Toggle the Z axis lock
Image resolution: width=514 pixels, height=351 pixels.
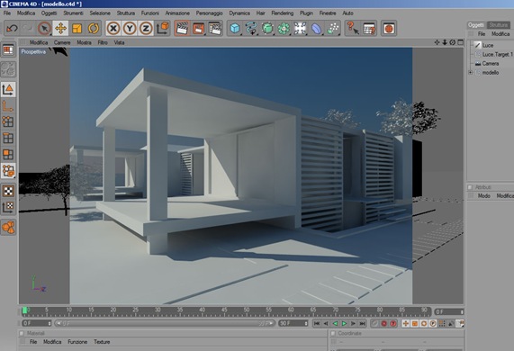(146, 29)
